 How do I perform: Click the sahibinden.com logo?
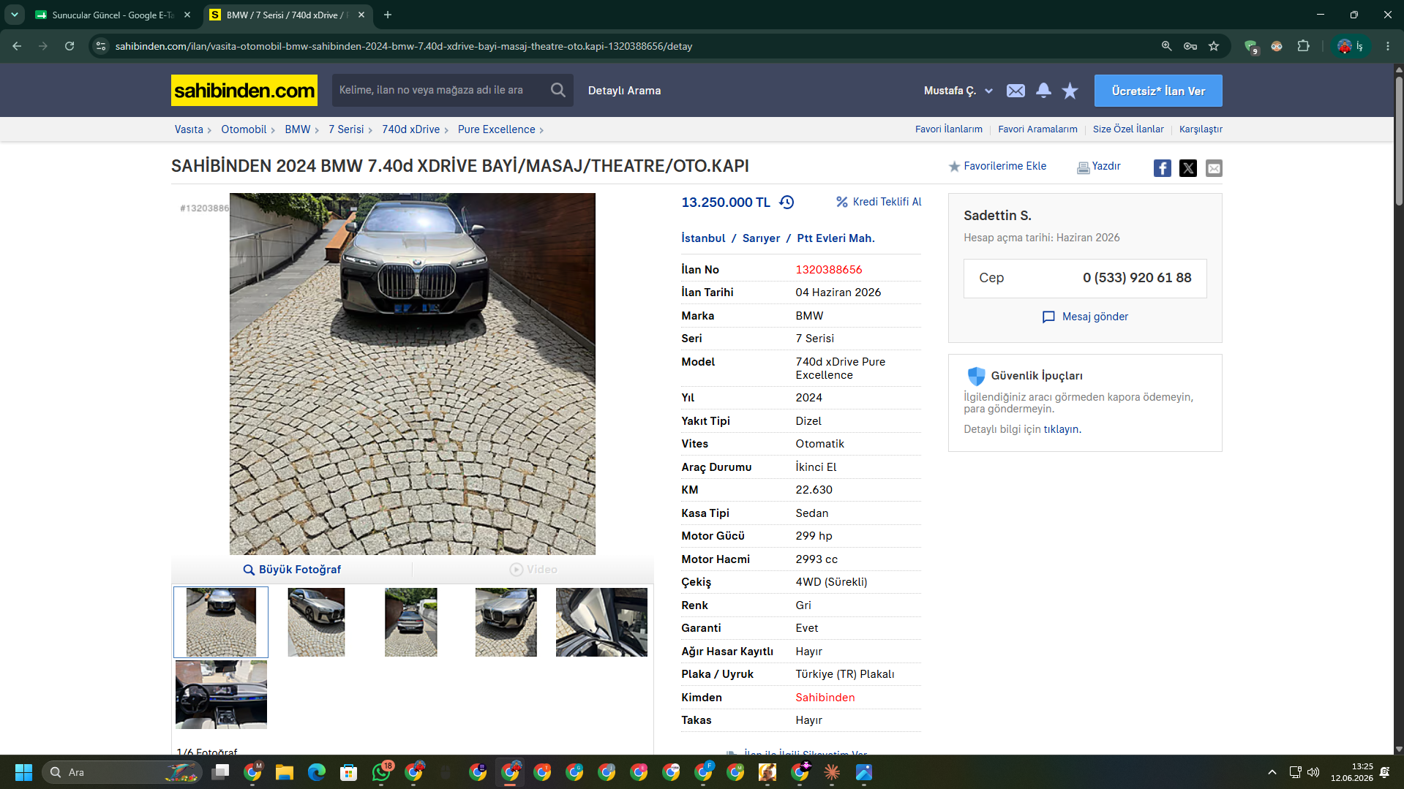(x=244, y=90)
